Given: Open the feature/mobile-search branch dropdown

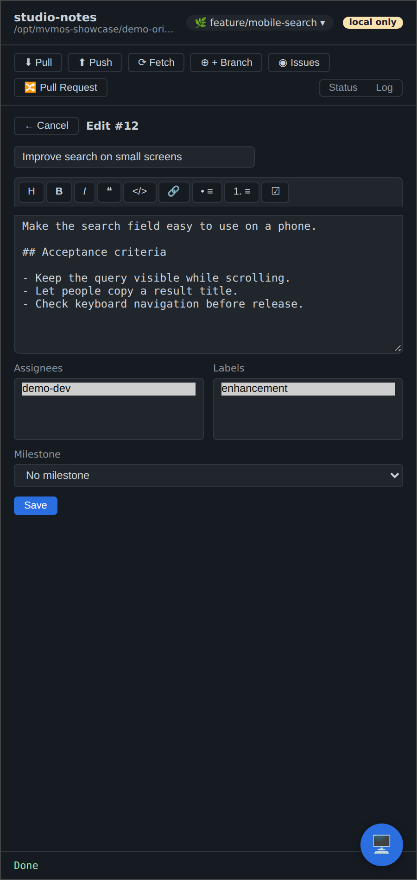Looking at the screenshot, I should click(x=260, y=23).
